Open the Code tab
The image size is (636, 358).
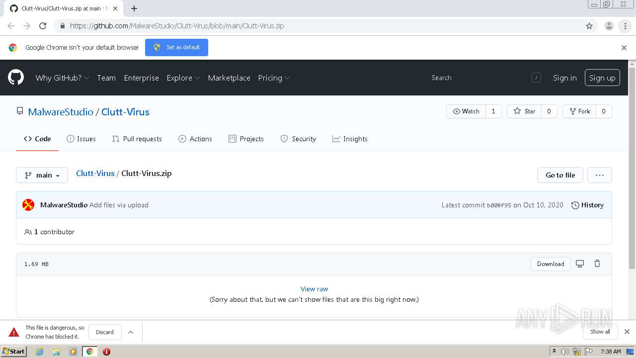click(37, 139)
